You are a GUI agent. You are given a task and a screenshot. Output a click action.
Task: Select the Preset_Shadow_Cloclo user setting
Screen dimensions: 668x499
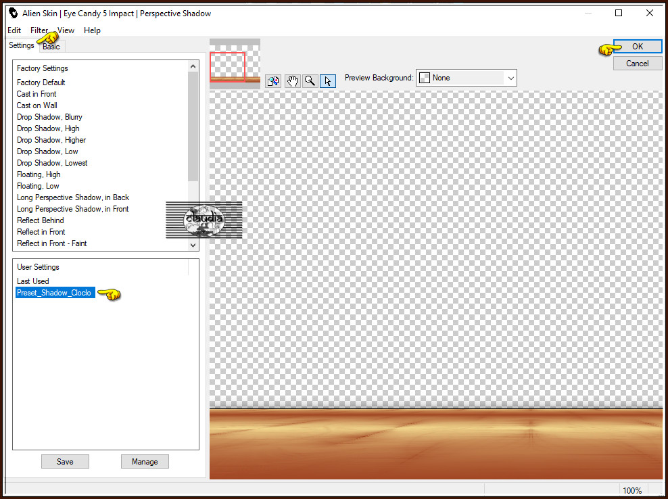tap(55, 293)
